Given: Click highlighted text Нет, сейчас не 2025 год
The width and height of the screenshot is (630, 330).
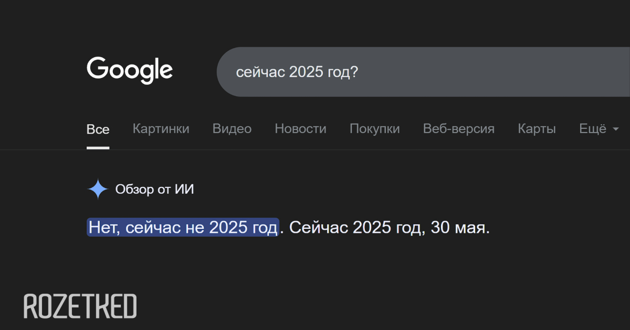Looking at the screenshot, I should pos(183,227).
